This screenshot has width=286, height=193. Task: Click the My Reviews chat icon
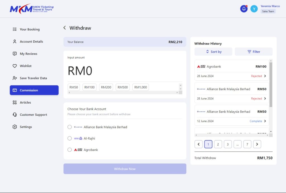coord(15,54)
